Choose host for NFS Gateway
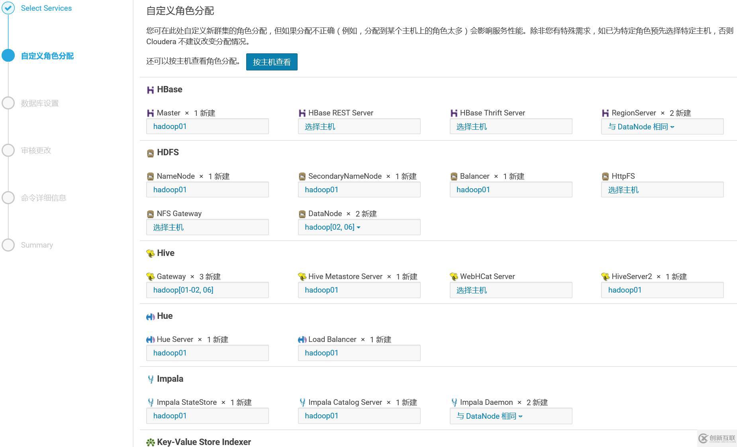The image size is (737, 447). (x=207, y=227)
